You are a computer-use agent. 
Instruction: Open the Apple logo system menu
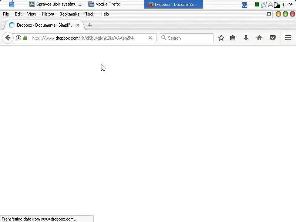[x=12, y=4]
